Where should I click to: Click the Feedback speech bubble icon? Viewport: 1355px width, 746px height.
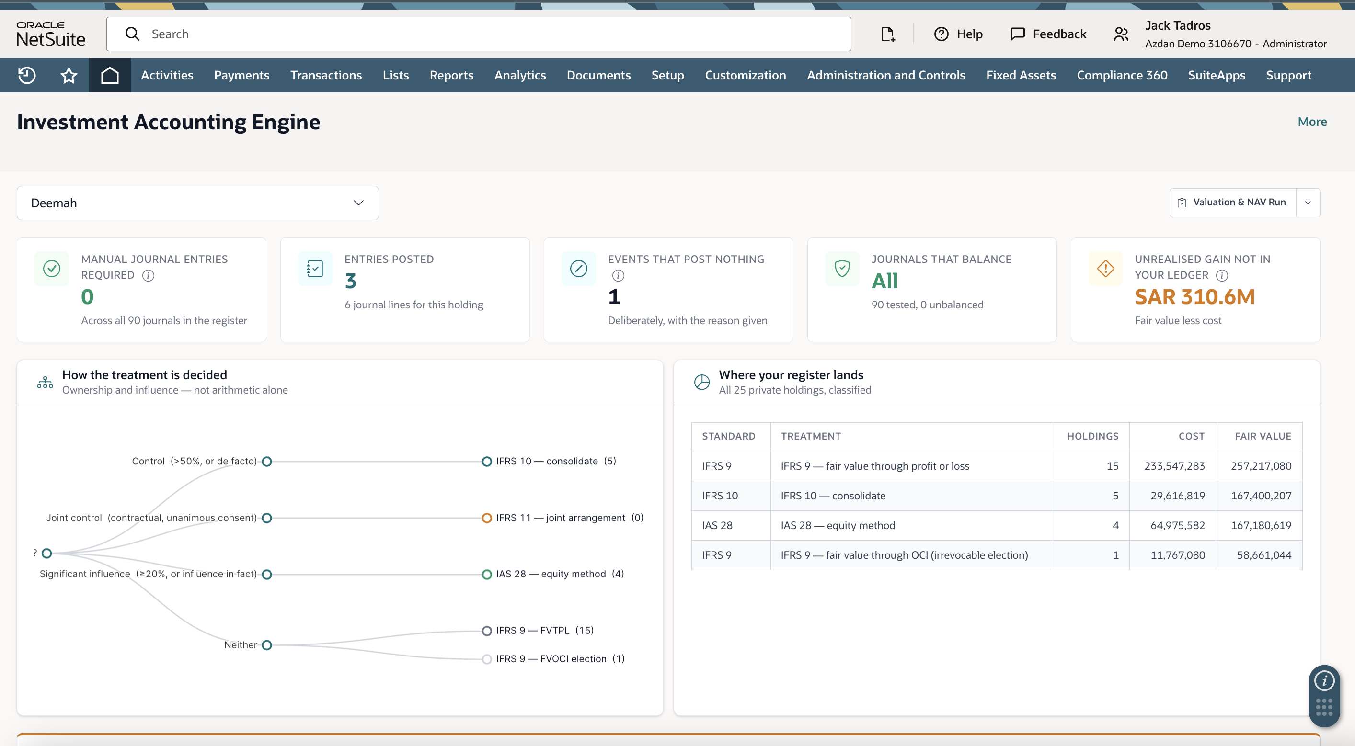click(1017, 34)
